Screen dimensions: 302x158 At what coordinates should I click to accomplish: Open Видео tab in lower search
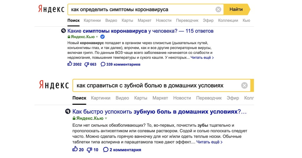pyautogui.click(x=122, y=98)
